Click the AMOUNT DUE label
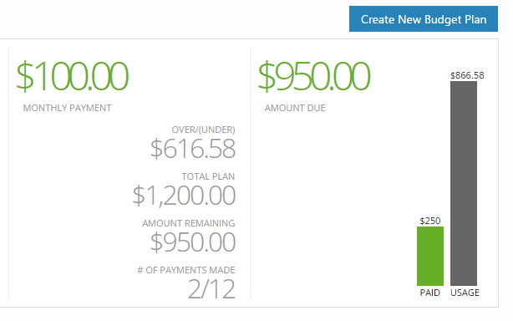 click(x=295, y=108)
